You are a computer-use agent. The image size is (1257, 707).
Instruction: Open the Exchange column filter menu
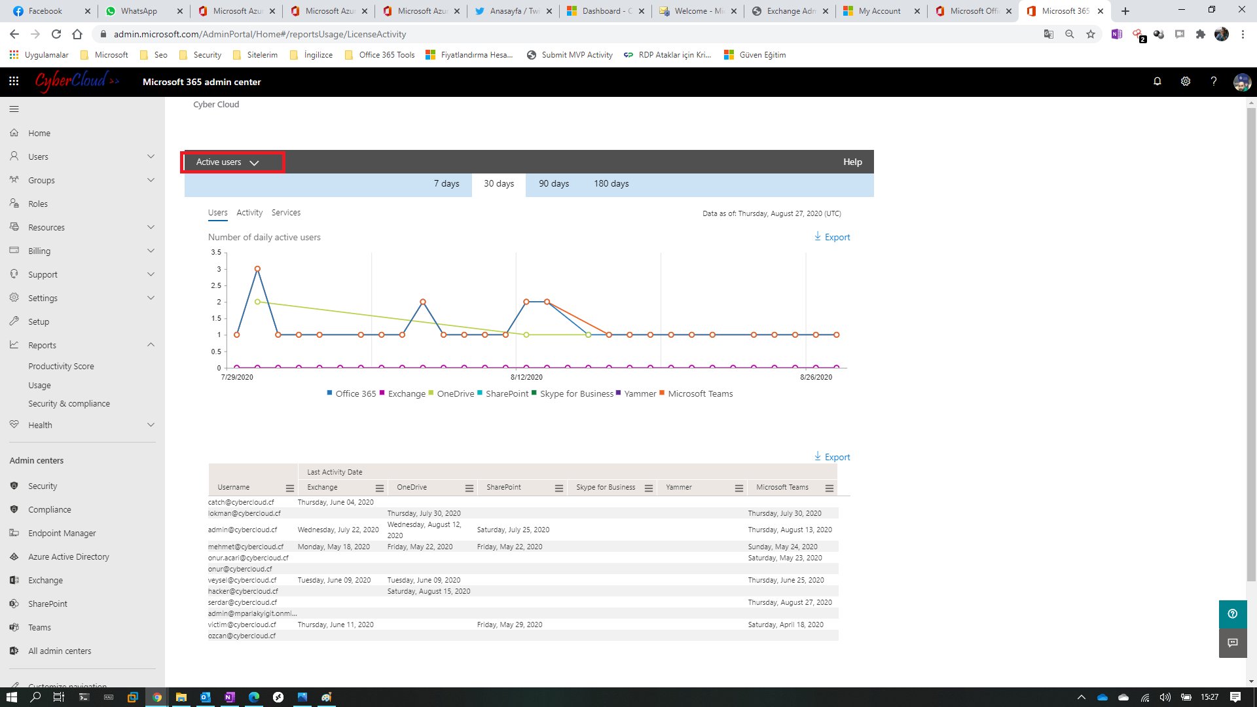pos(379,488)
